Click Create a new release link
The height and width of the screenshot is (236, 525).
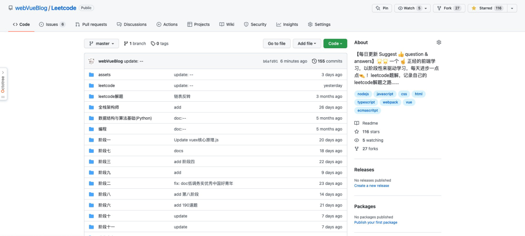tap(372, 186)
